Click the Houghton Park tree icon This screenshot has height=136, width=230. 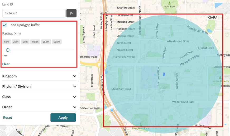coord(140,124)
